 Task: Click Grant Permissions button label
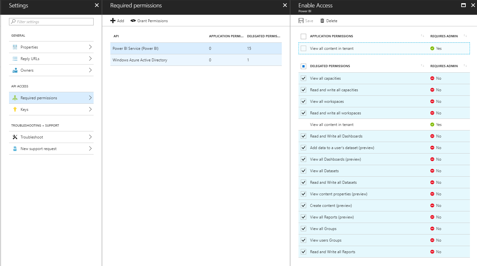pos(152,21)
